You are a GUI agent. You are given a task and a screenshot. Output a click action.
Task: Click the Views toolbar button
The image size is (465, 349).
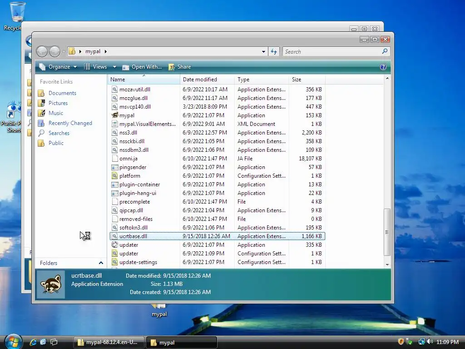tap(96, 67)
